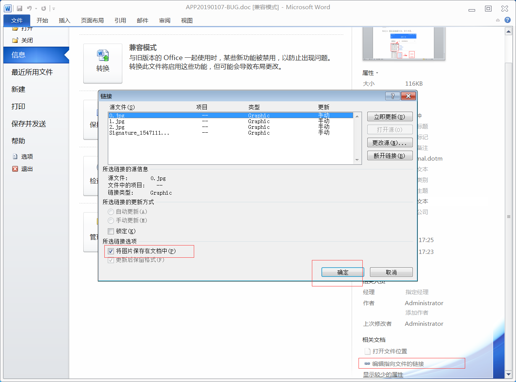This screenshot has width=516, height=382.
Task: Click the Save icon on Quick Access Toolbar
Action: (x=19, y=8)
